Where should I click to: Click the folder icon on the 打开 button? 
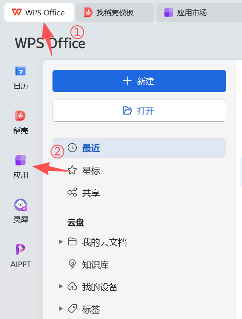click(x=127, y=110)
